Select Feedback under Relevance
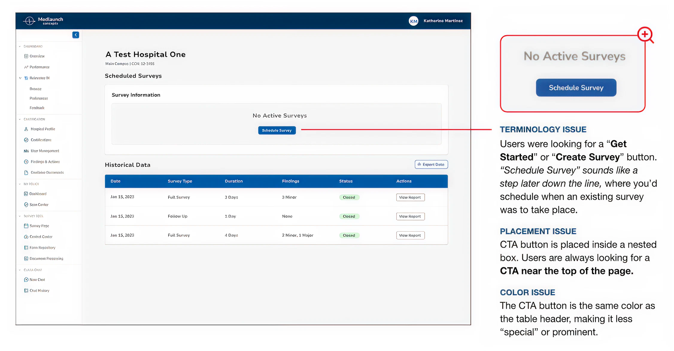This screenshot has height=351, width=674. (37, 108)
